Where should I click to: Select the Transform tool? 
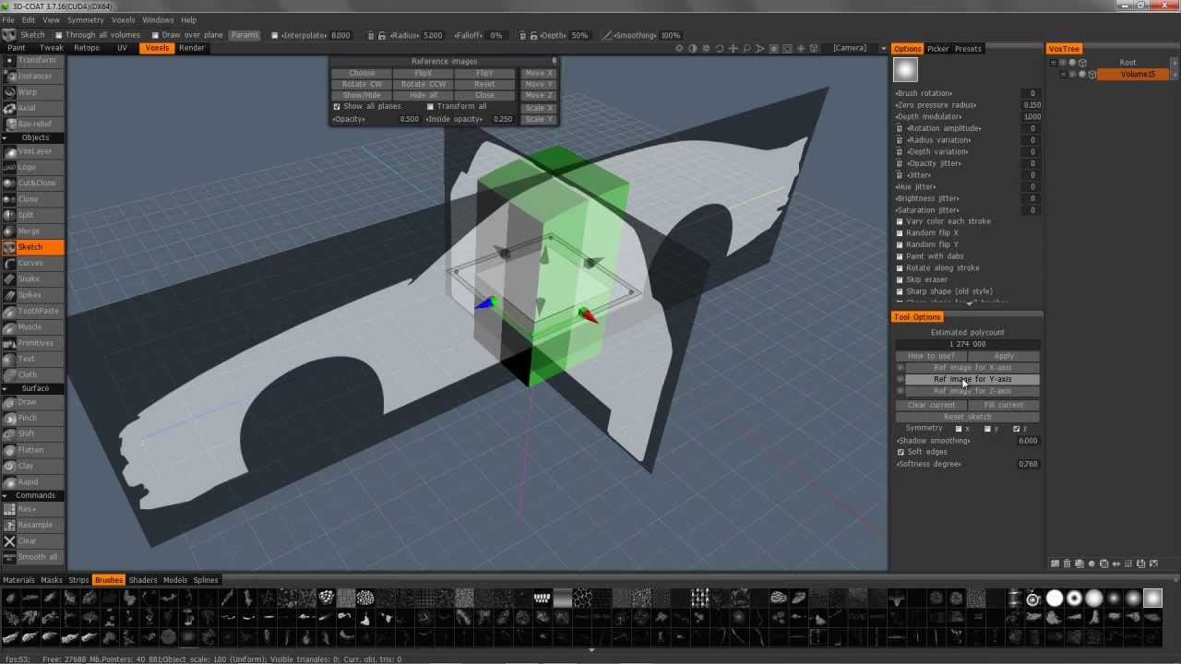(x=32, y=61)
